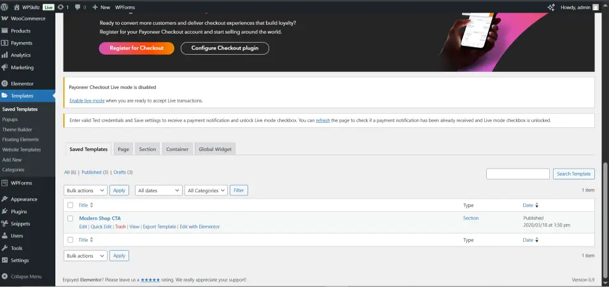Screen dimensions: 609x287
Task: Click the home icon beside WPSkillz
Action: [x=17, y=7]
